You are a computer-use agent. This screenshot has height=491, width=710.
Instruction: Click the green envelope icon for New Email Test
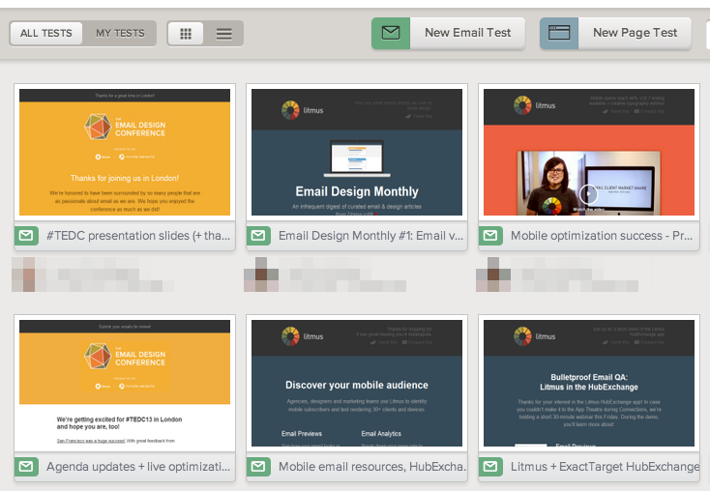point(391,33)
